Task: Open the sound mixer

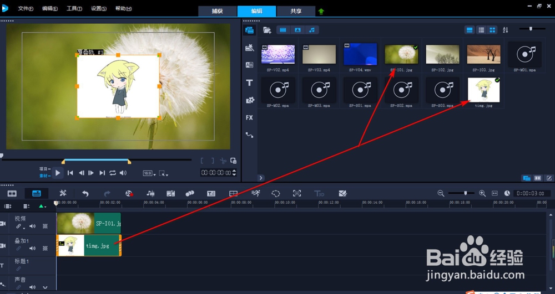Action: [150, 193]
